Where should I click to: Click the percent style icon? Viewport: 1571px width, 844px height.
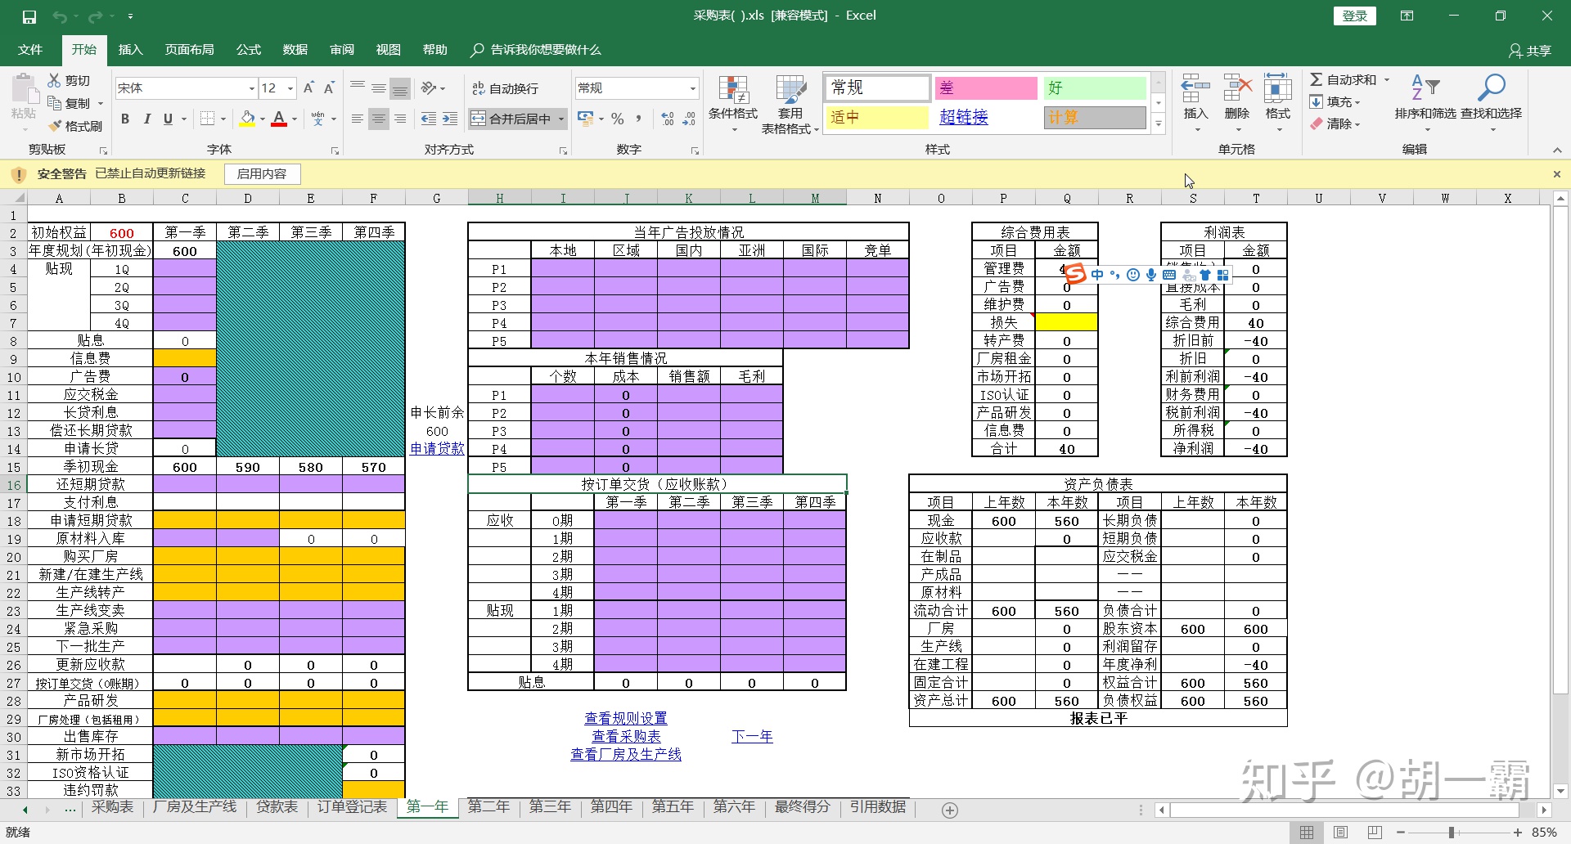617,119
